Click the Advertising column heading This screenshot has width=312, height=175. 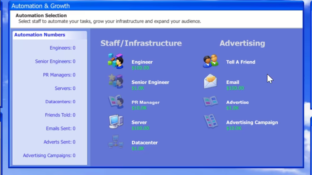pos(242,43)
